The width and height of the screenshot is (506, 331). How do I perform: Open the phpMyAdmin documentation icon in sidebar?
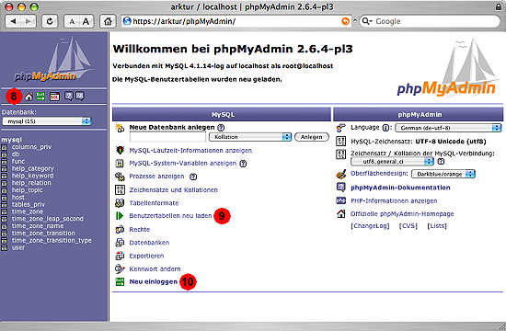pyautogui.click(x=68, y=97)
